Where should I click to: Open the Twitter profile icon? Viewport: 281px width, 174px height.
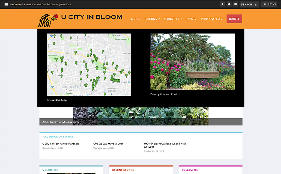click(x=229, y=4)
